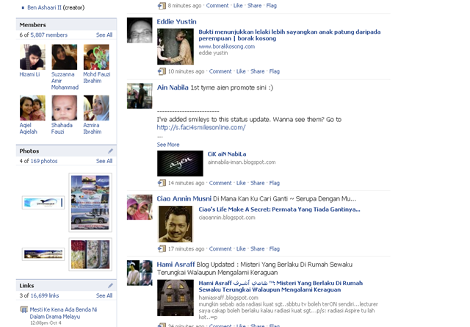
Task: See All links
Action: 104,295
